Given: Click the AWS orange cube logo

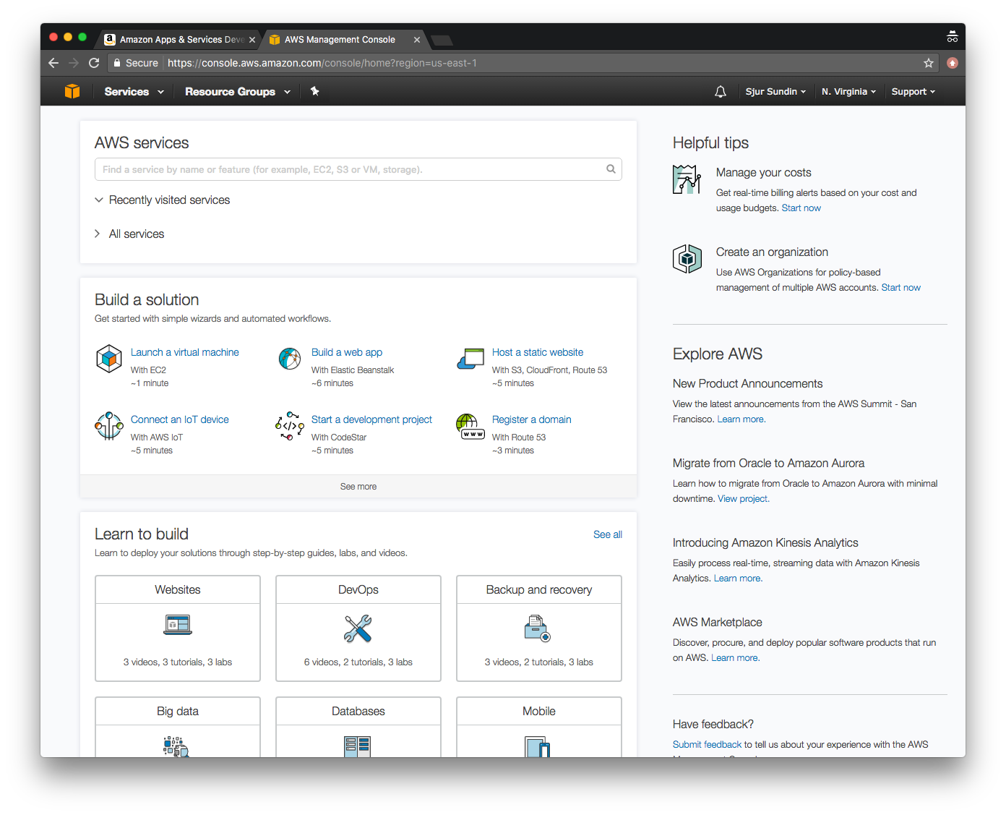Looking at the screenshot, I should [72, 91].
